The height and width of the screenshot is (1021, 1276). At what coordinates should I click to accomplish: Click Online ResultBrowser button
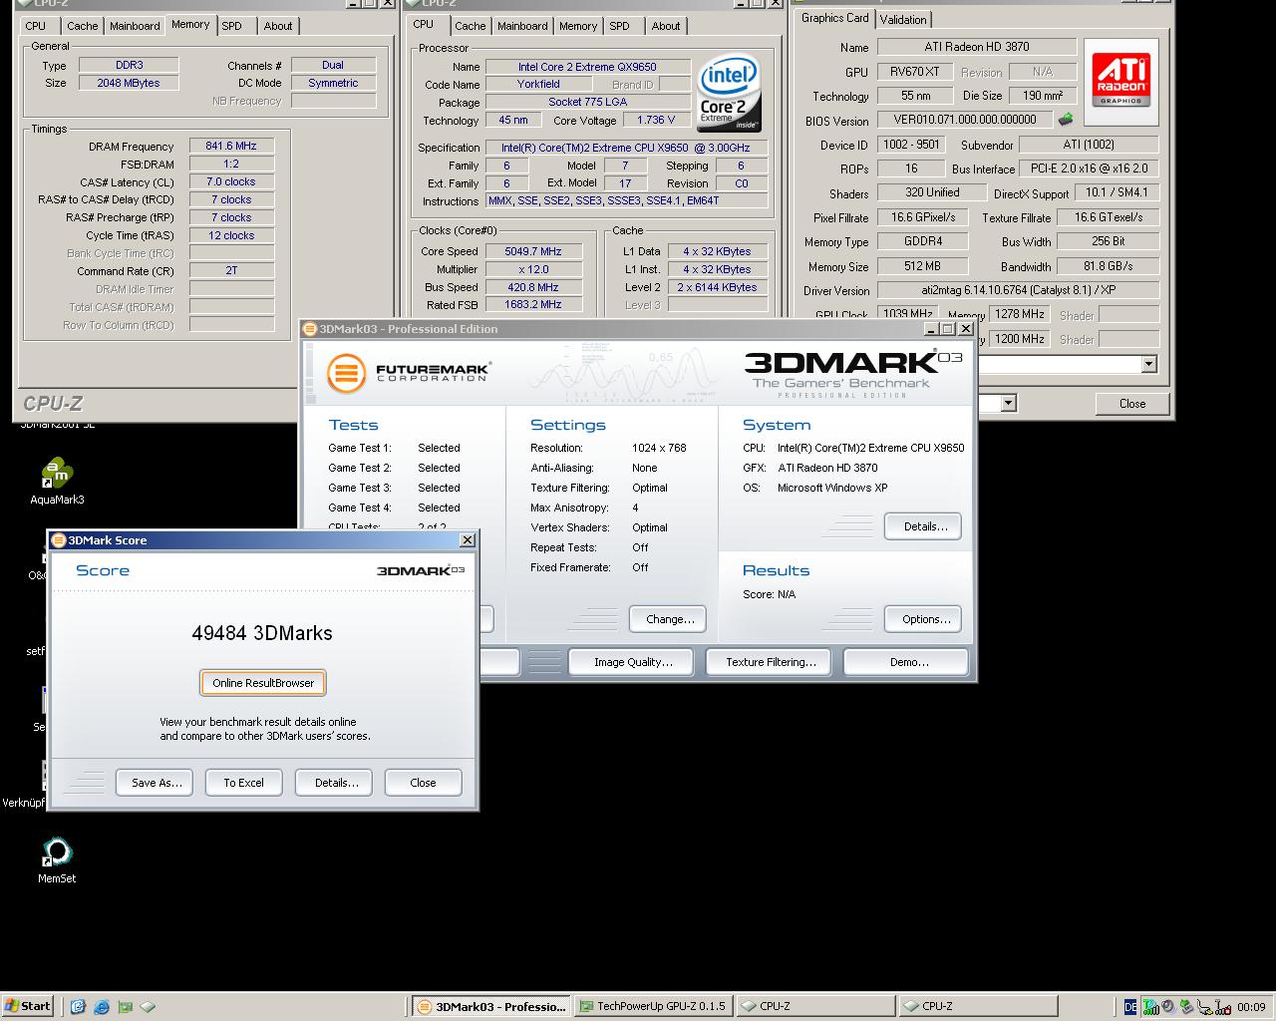point(263,683)
